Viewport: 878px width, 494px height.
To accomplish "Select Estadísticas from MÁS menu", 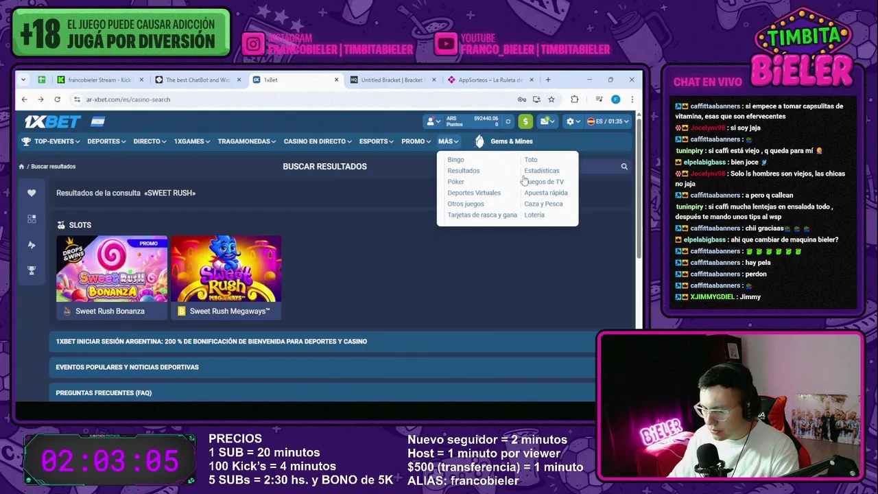I will coord(542,171).
